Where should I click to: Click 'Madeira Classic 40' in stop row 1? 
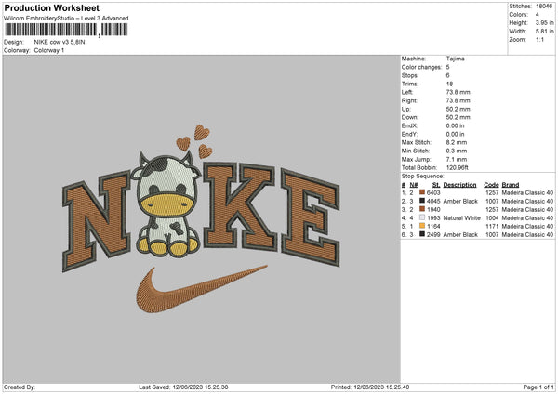coord(527,192)
